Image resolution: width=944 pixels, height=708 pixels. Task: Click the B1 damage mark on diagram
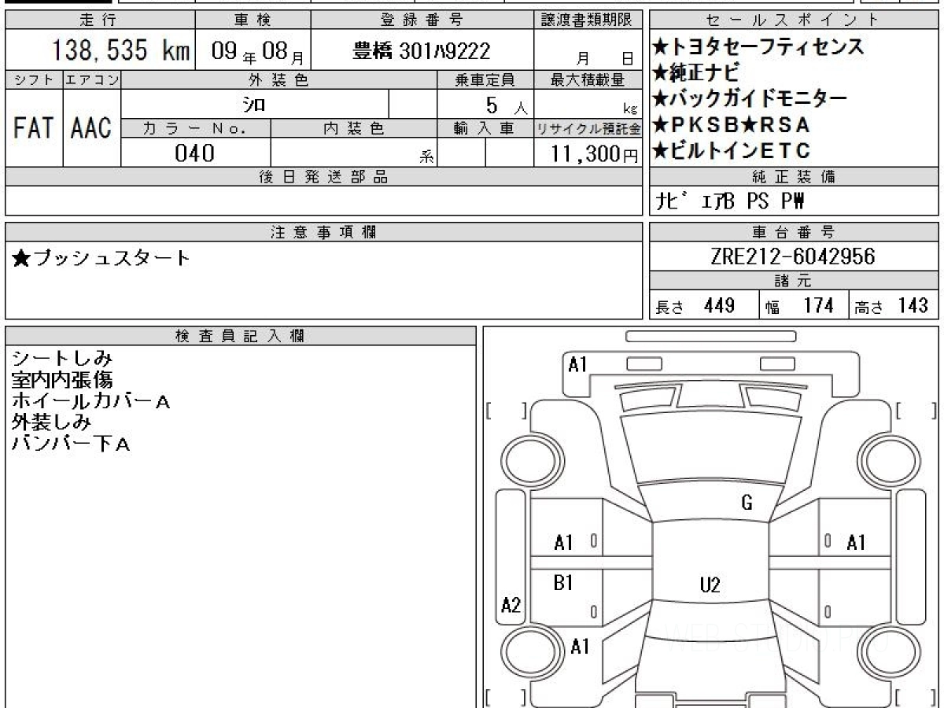(x=563, y=583)
